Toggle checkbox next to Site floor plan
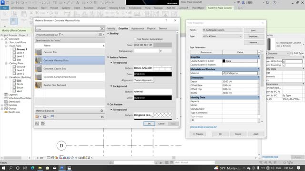305x171 pixels. click(14, 60)
